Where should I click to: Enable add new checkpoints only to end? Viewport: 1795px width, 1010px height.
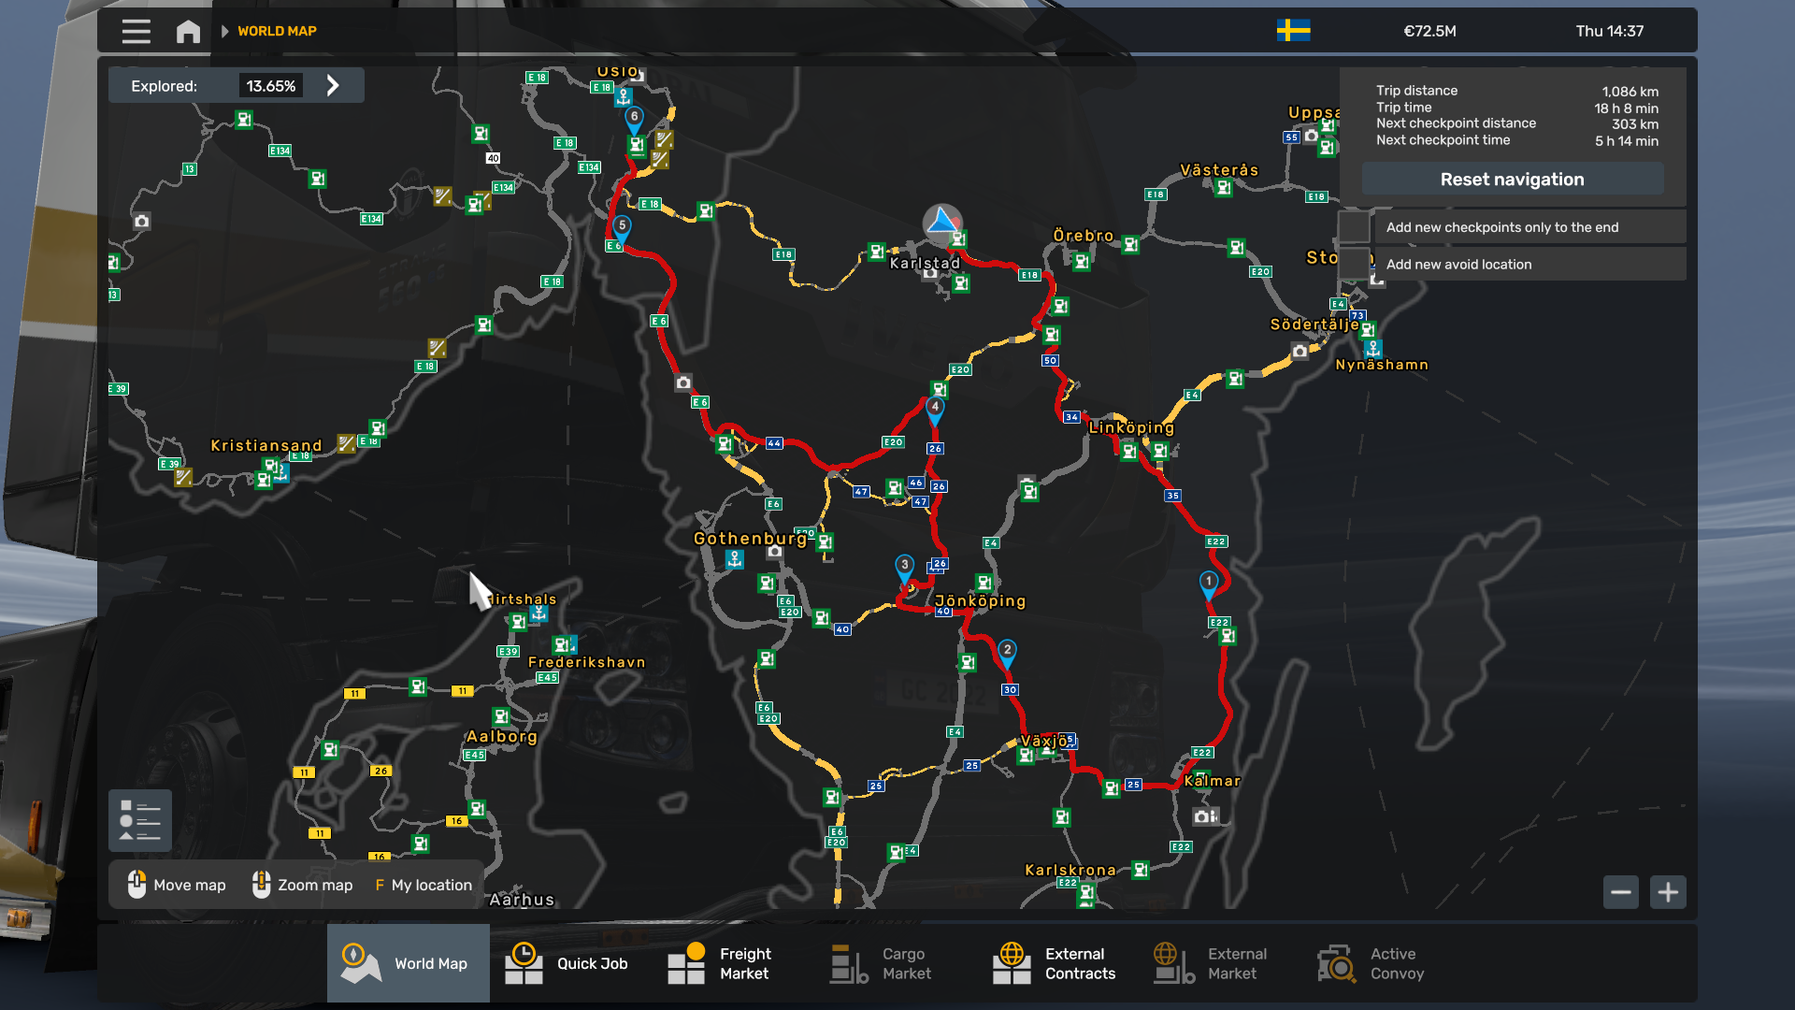click(x=1354, y=227)
